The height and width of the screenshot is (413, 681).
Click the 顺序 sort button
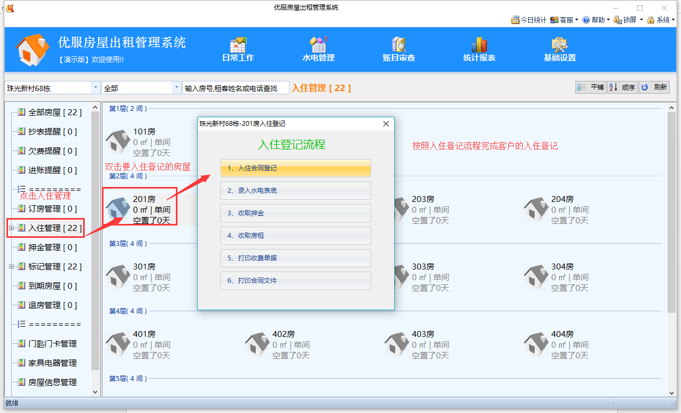click(x=622, y=87)
